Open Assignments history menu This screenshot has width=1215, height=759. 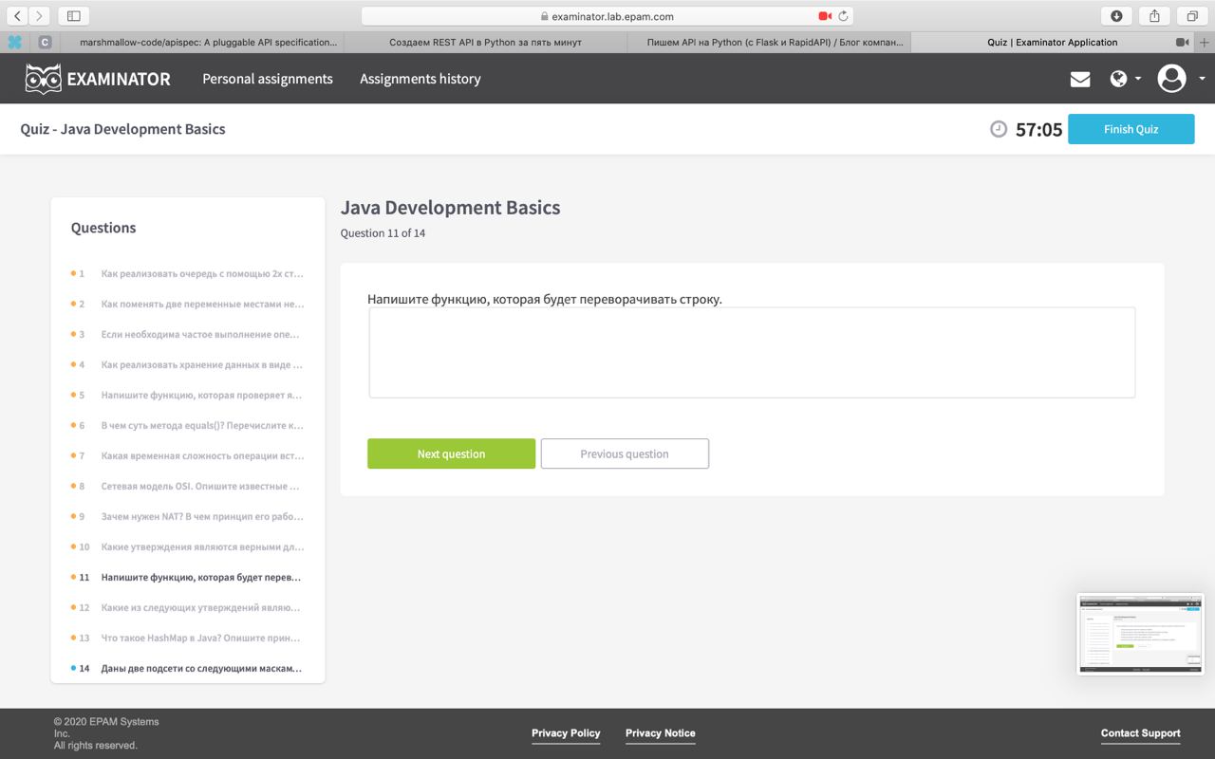tap(421, 79)
